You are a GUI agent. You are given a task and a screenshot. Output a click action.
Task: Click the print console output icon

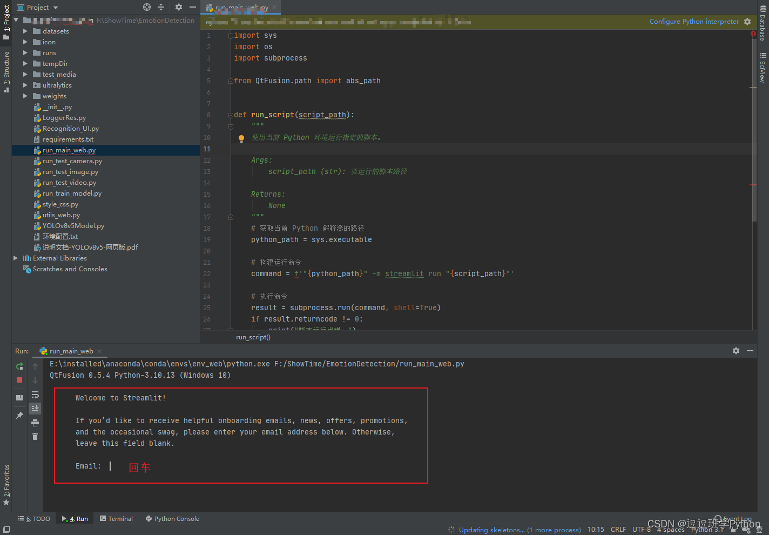click(35, 423)
